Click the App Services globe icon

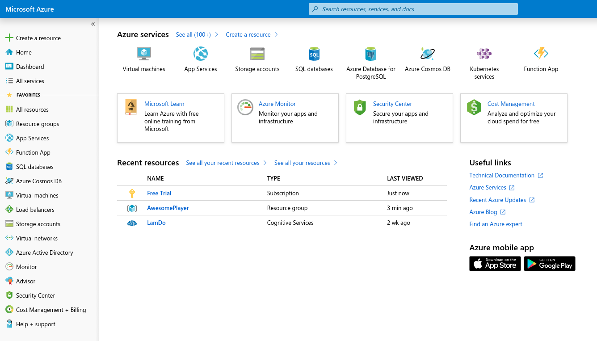[201, 54]
